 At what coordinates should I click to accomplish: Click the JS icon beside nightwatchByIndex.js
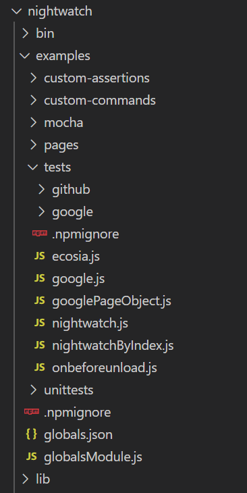40,346
